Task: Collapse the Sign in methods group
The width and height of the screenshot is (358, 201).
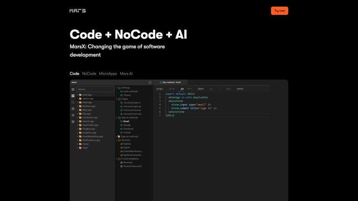Action: click(x=117, y=118)
